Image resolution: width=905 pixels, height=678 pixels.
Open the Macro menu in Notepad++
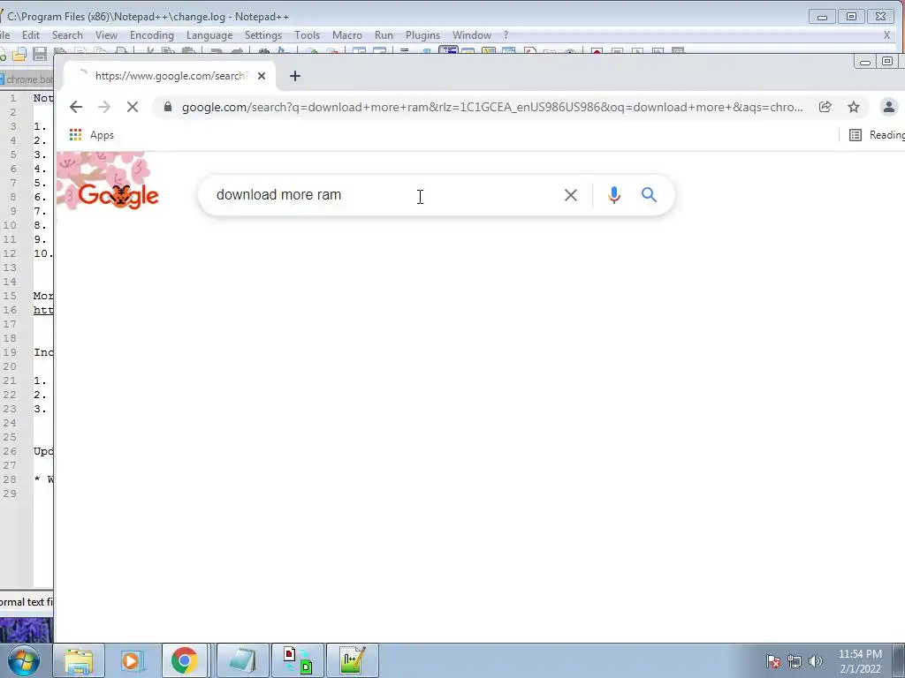pos(346,35)
